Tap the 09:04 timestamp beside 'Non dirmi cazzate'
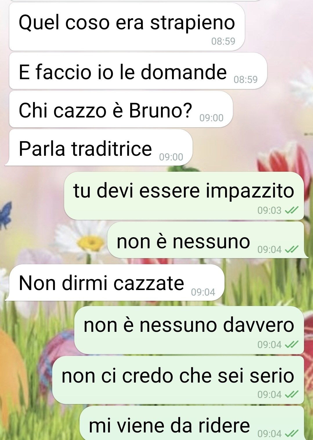Image resolution: width=313 pixels, height=440 pixels. 203,292
